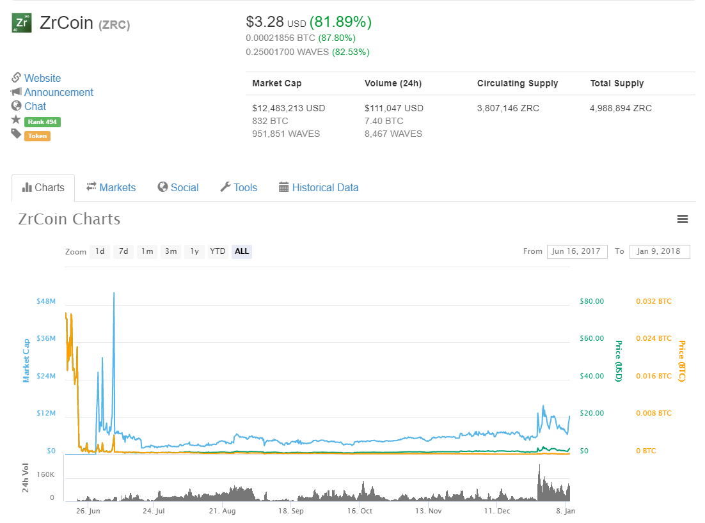Open the Historical Data tab
Viewport: 705px width, 523px height.
tap(325, 187)
